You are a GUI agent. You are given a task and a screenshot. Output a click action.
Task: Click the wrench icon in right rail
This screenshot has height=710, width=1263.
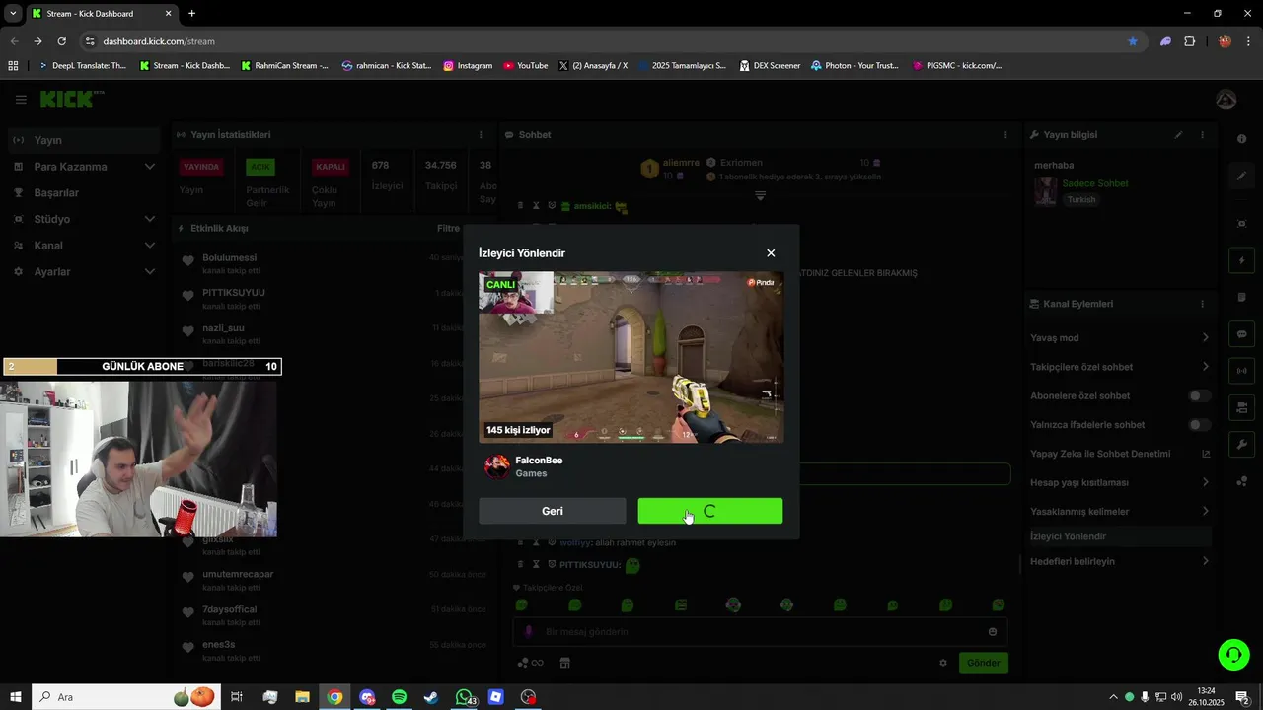(1241, 445)
